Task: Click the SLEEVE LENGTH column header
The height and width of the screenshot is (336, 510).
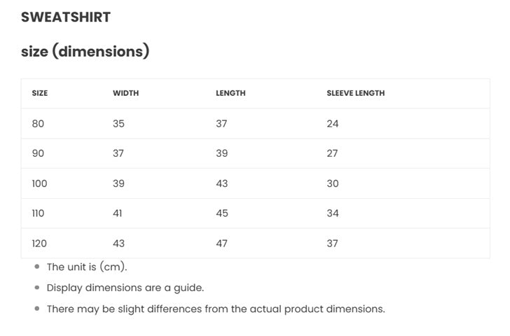Action: (x=355, y=93)
